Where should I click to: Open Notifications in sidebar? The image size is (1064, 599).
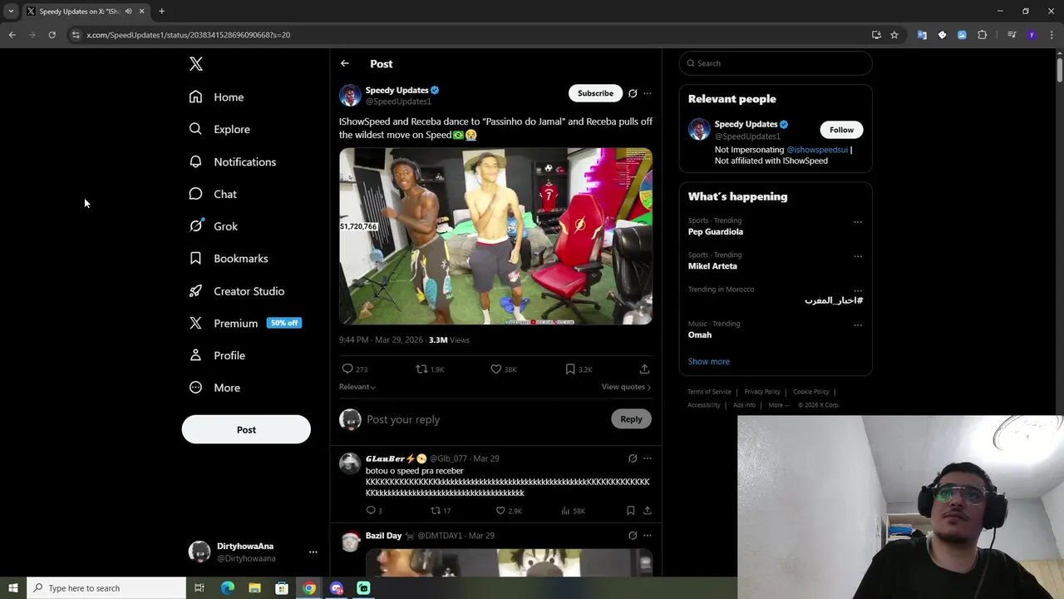[x=232, y=161]
